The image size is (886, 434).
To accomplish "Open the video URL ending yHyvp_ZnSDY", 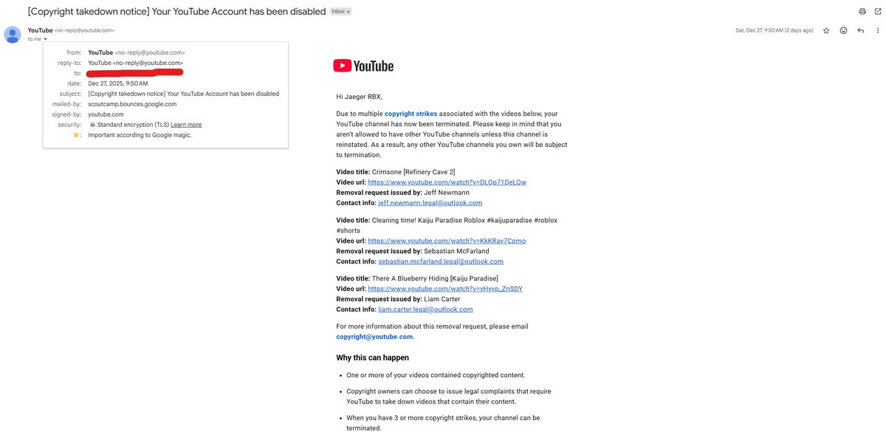I will [x=445, y=289].
